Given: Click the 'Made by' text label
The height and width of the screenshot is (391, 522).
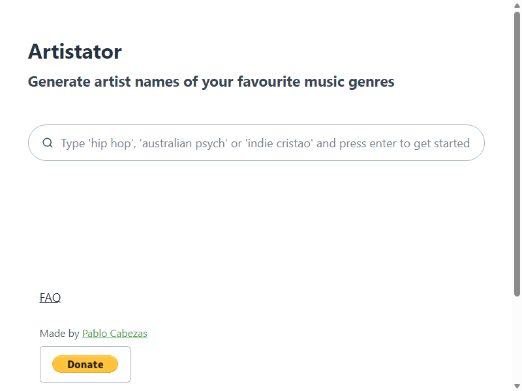Looking at the screenshot, I should click(59, 334).
